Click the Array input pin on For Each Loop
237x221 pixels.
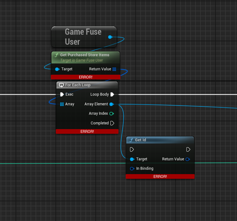pos(62,104)
